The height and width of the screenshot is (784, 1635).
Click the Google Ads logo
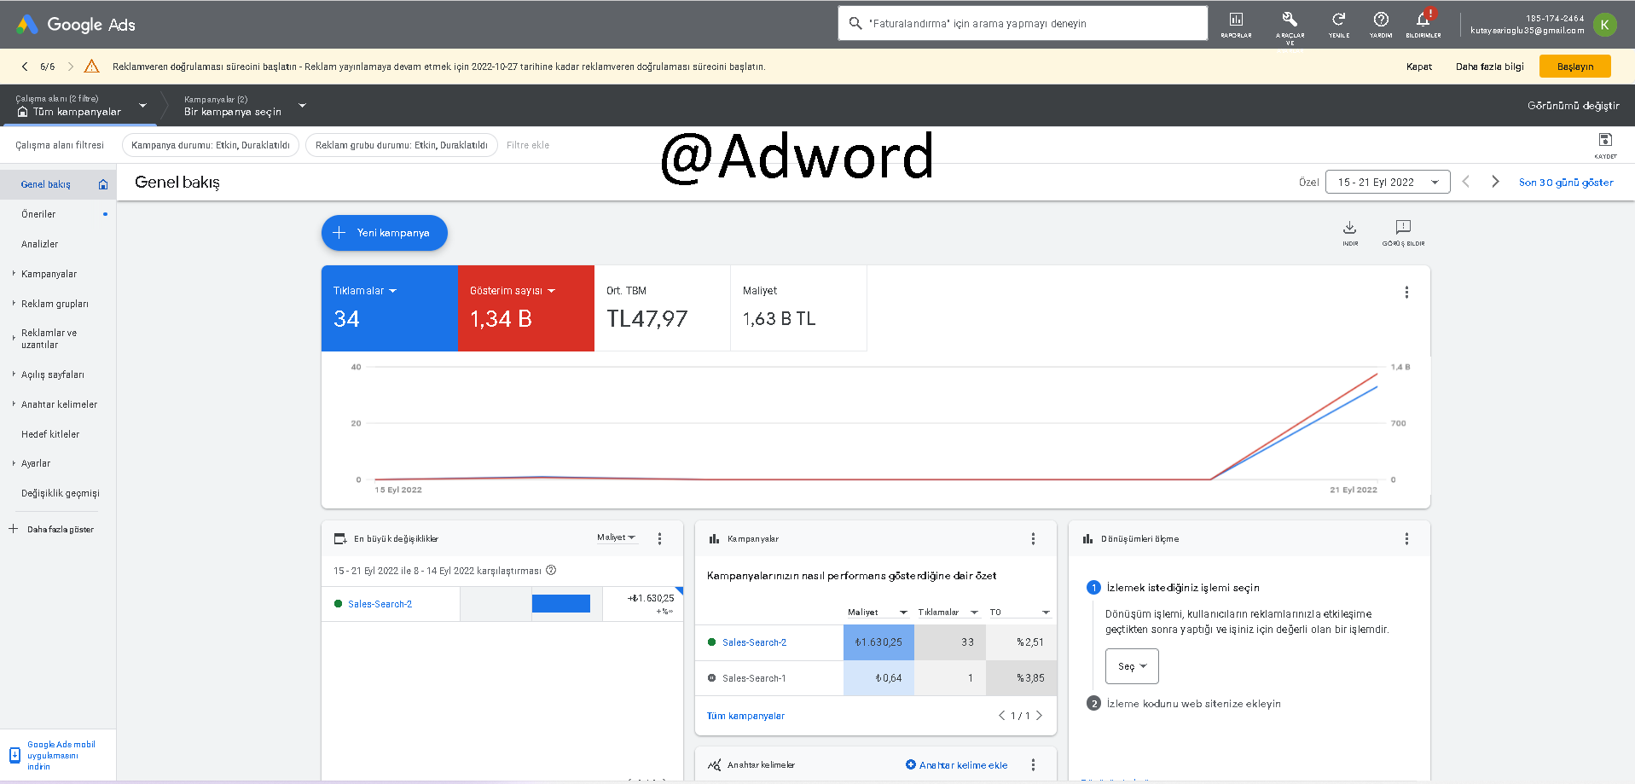[76, 25]
